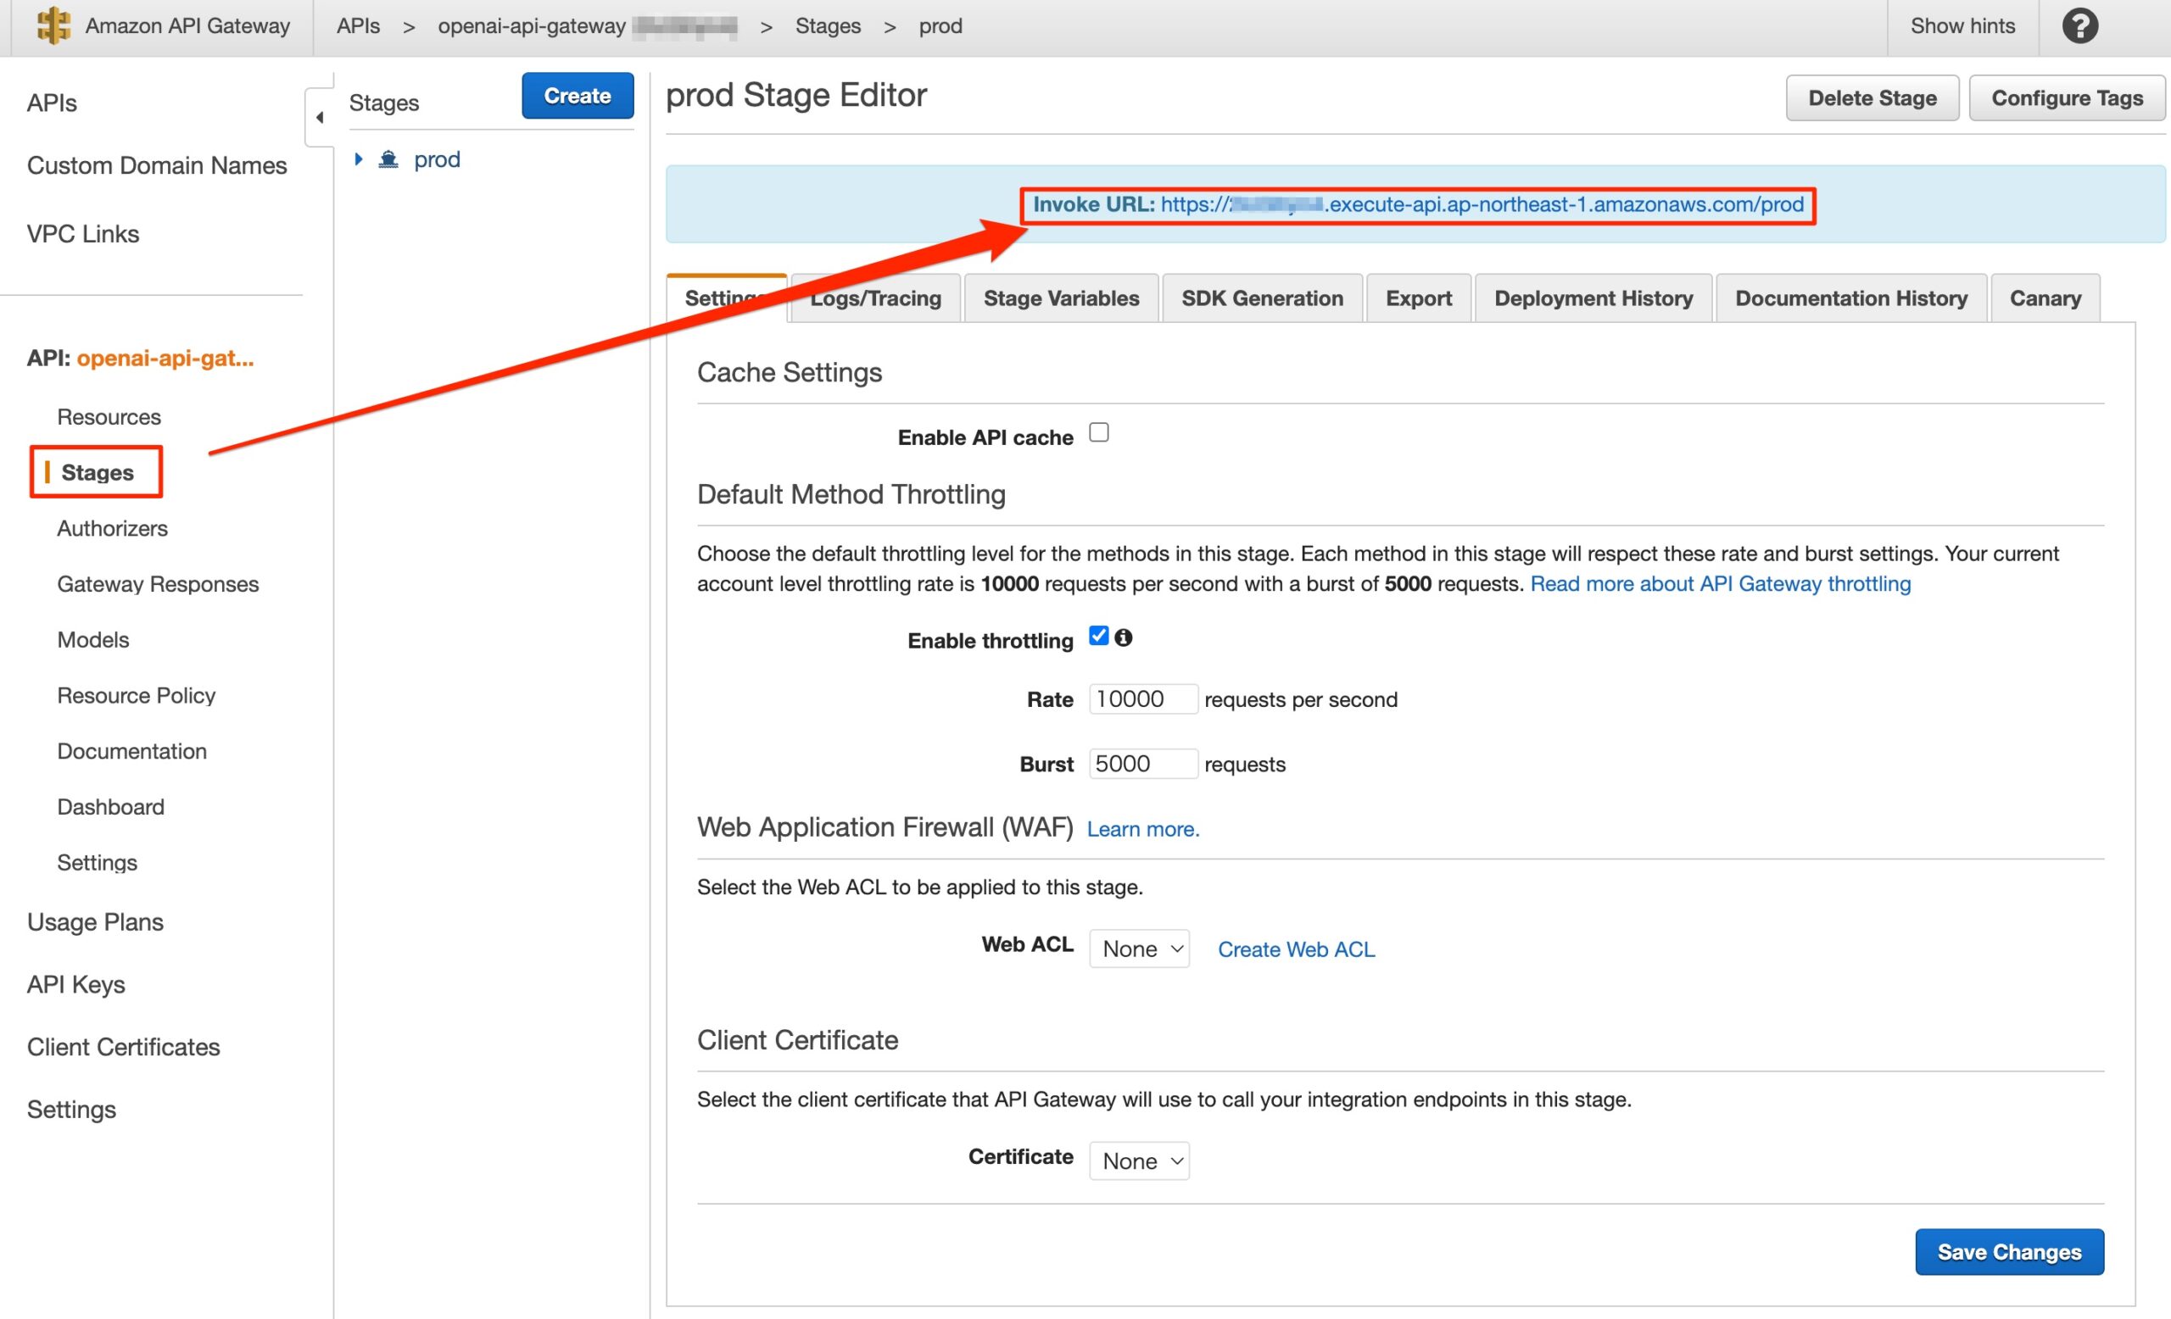The image size is (2171, 1319).
Task: Uncheck the Enable throttling checkbox
Action: pos(1099,636)
